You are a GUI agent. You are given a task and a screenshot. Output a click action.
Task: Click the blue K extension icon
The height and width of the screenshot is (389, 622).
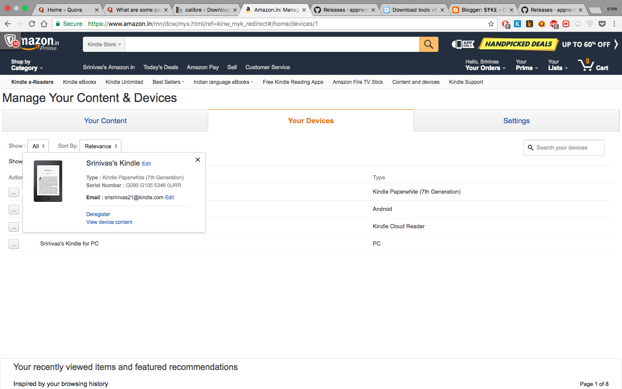point(517,24)
